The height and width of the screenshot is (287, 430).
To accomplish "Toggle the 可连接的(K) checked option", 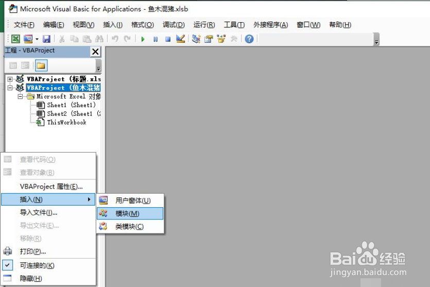I will 48,265.
